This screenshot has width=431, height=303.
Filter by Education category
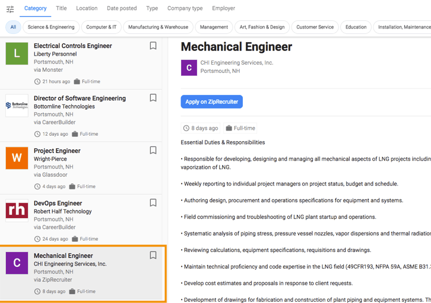coord(356,27)
